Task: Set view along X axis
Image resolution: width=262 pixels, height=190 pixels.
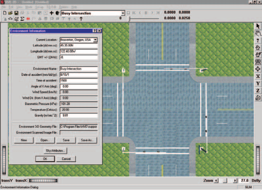Action: (258, 76)
